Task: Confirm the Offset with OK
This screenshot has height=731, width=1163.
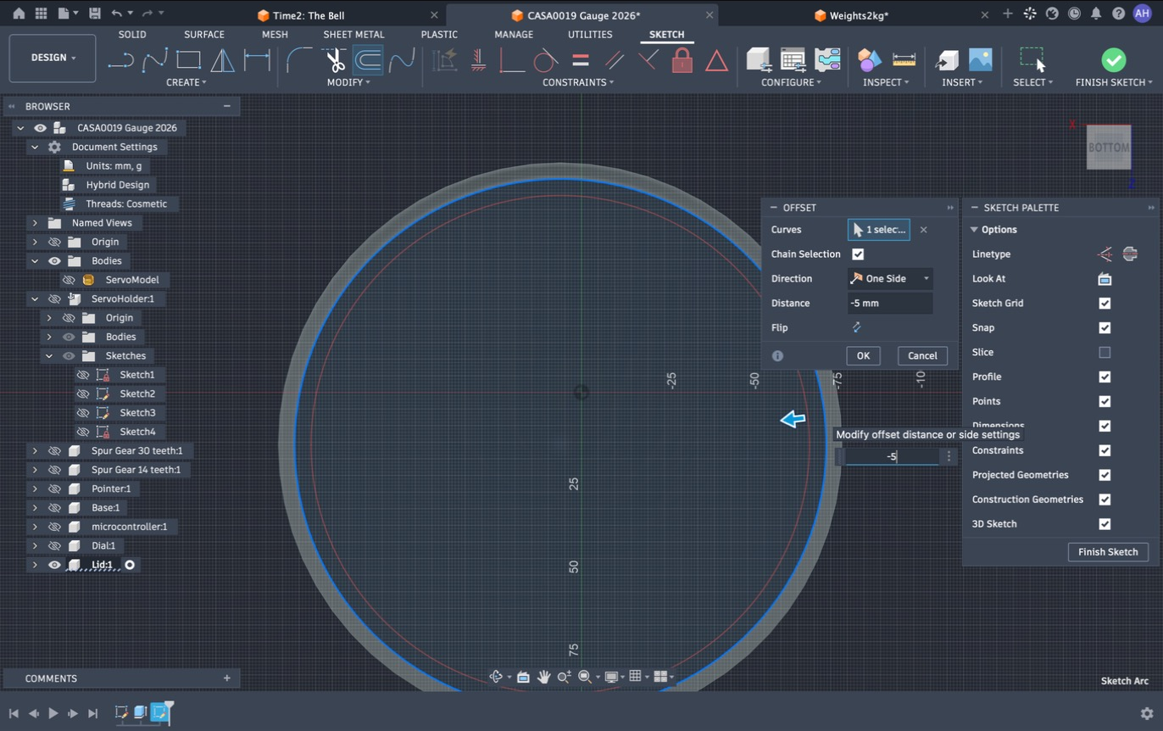Action: pos(863,356)
